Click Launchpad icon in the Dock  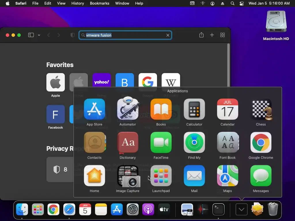[x=38, y=209]
